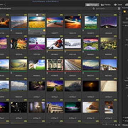Select the yellow field sunburst photo

coord(37,22)
